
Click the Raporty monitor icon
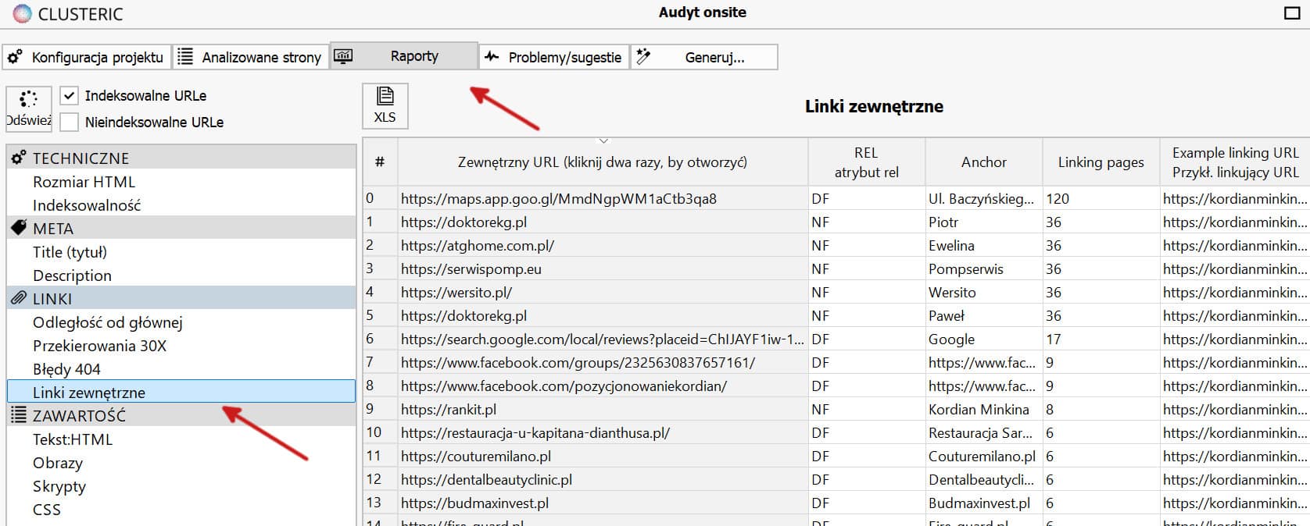(343, 56)
